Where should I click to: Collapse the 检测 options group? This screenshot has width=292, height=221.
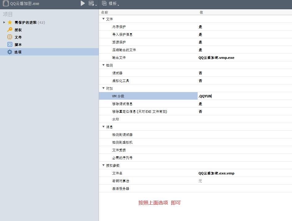[103, 65]
